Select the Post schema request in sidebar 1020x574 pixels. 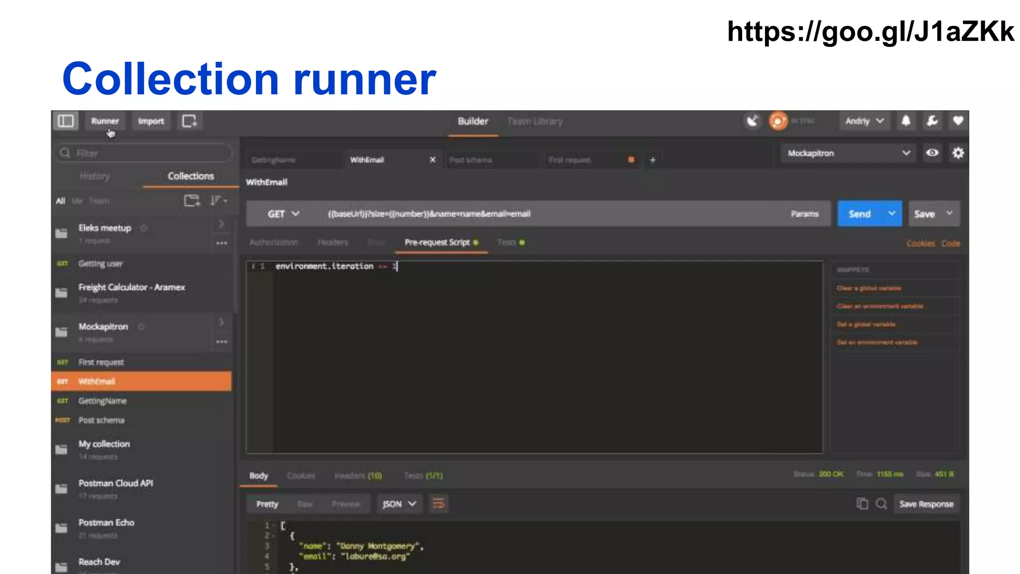[141, 421]
